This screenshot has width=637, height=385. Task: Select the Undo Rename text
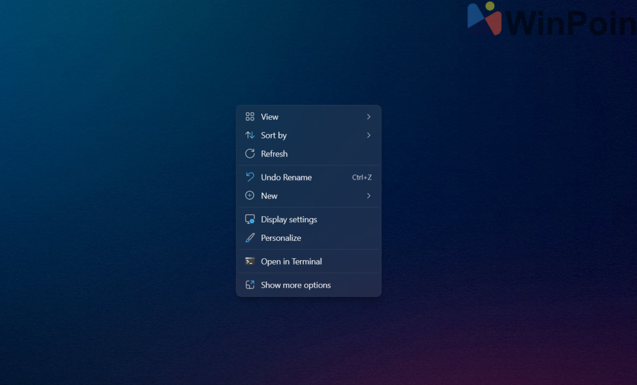click(287, 178)
